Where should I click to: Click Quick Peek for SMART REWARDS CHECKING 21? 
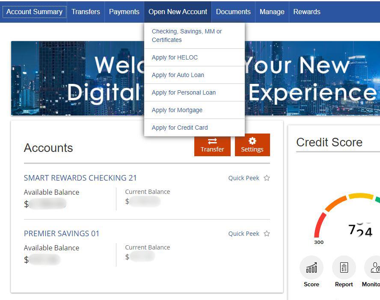(x=243, y=178)
